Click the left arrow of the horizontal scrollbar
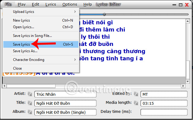The width and height of the screenshot is (193, 120). 4,86
